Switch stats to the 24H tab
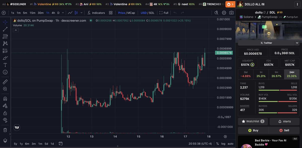This screenshot has height=148, width=302. coord(292,74)
